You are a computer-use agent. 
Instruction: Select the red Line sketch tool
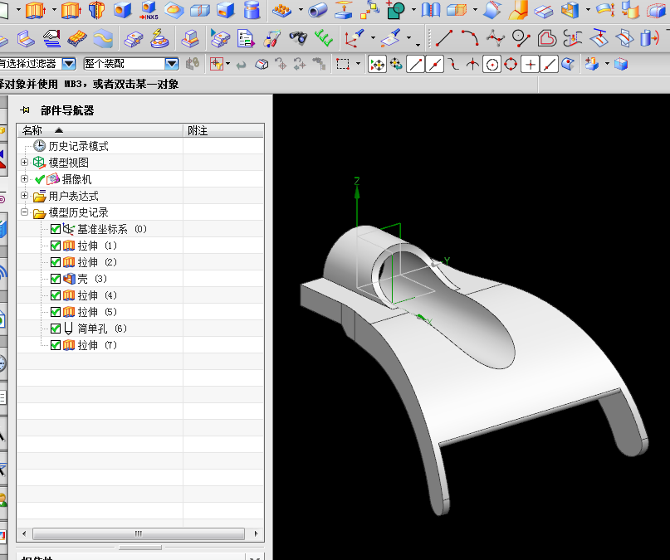point(445,38)
